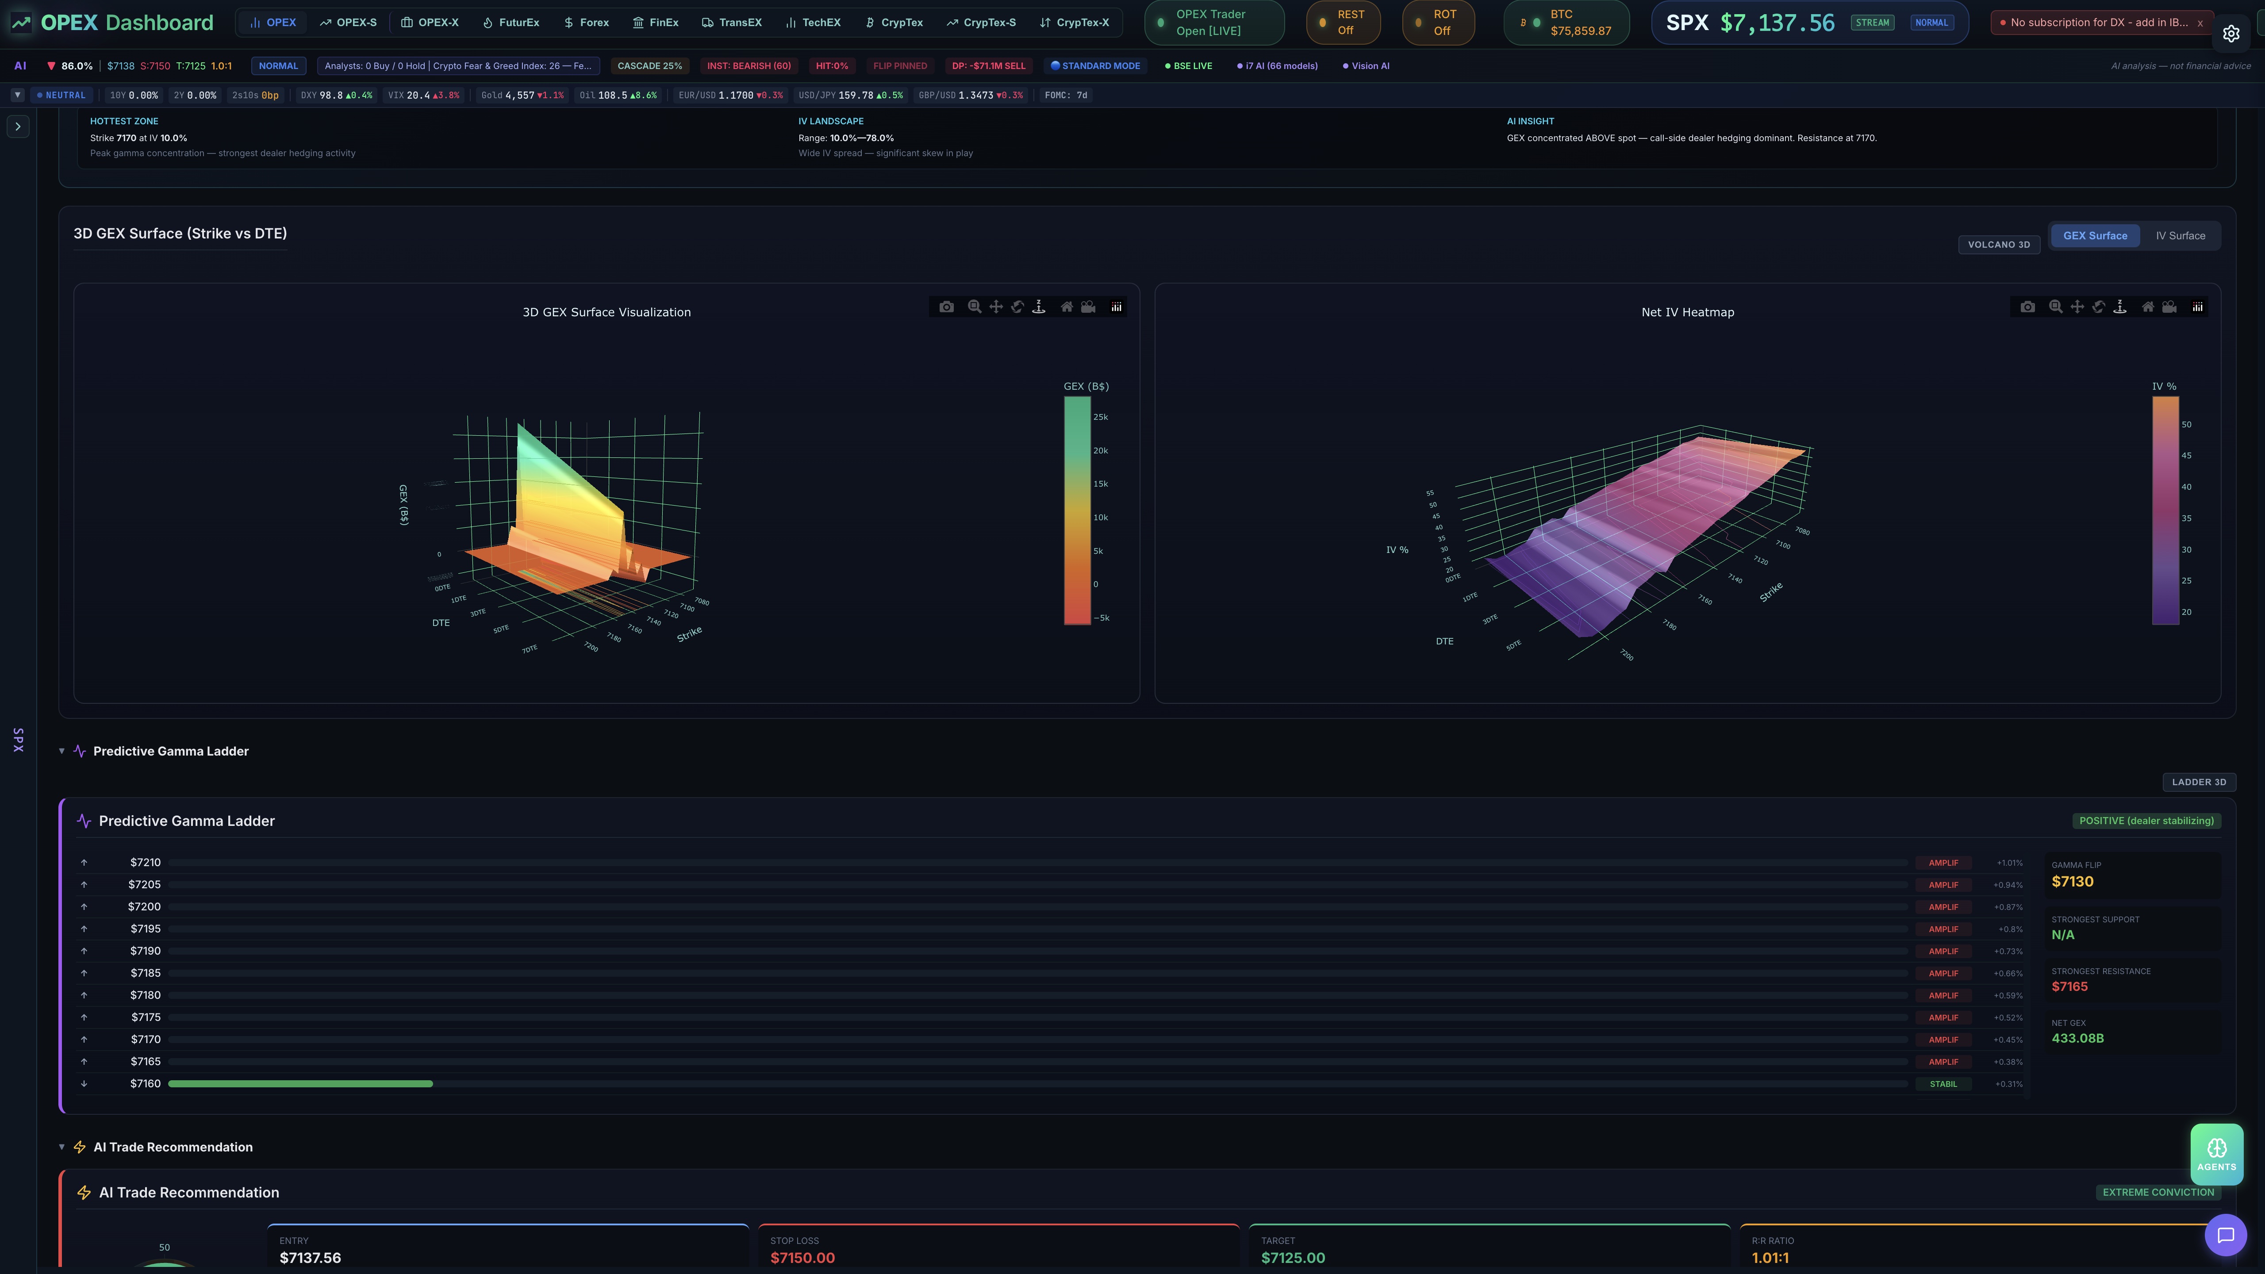The width and height of the screenshot is (2265, 1274).
Task: Reset camera to default on GEX Surface plot
Action: 1067,307
